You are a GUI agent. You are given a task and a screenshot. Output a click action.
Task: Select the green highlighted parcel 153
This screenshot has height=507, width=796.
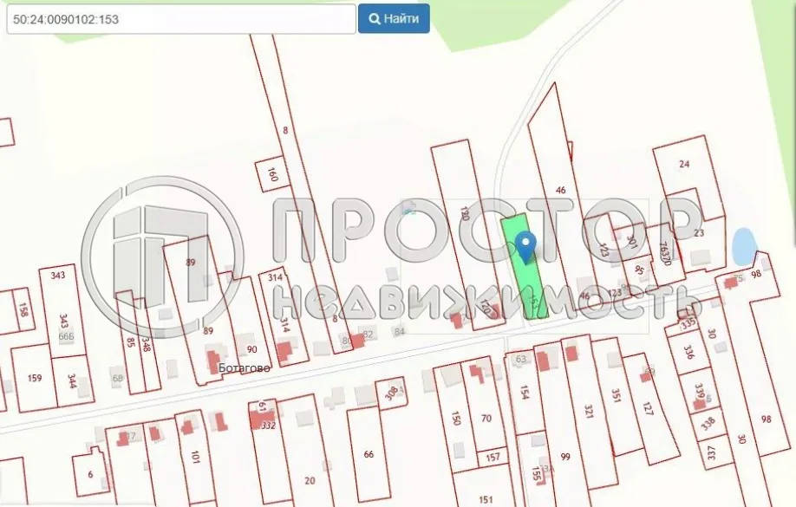(525, 266)
